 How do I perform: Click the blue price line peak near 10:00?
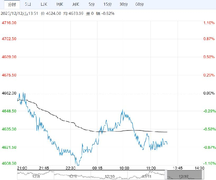click(123, 110)
